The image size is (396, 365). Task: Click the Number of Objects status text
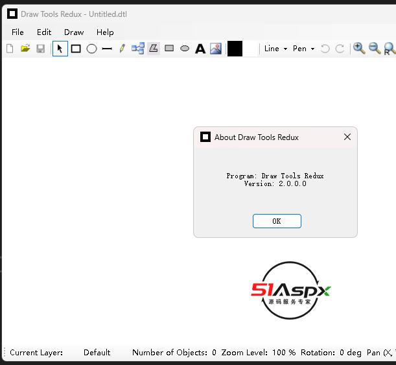(x=174, y=353)
